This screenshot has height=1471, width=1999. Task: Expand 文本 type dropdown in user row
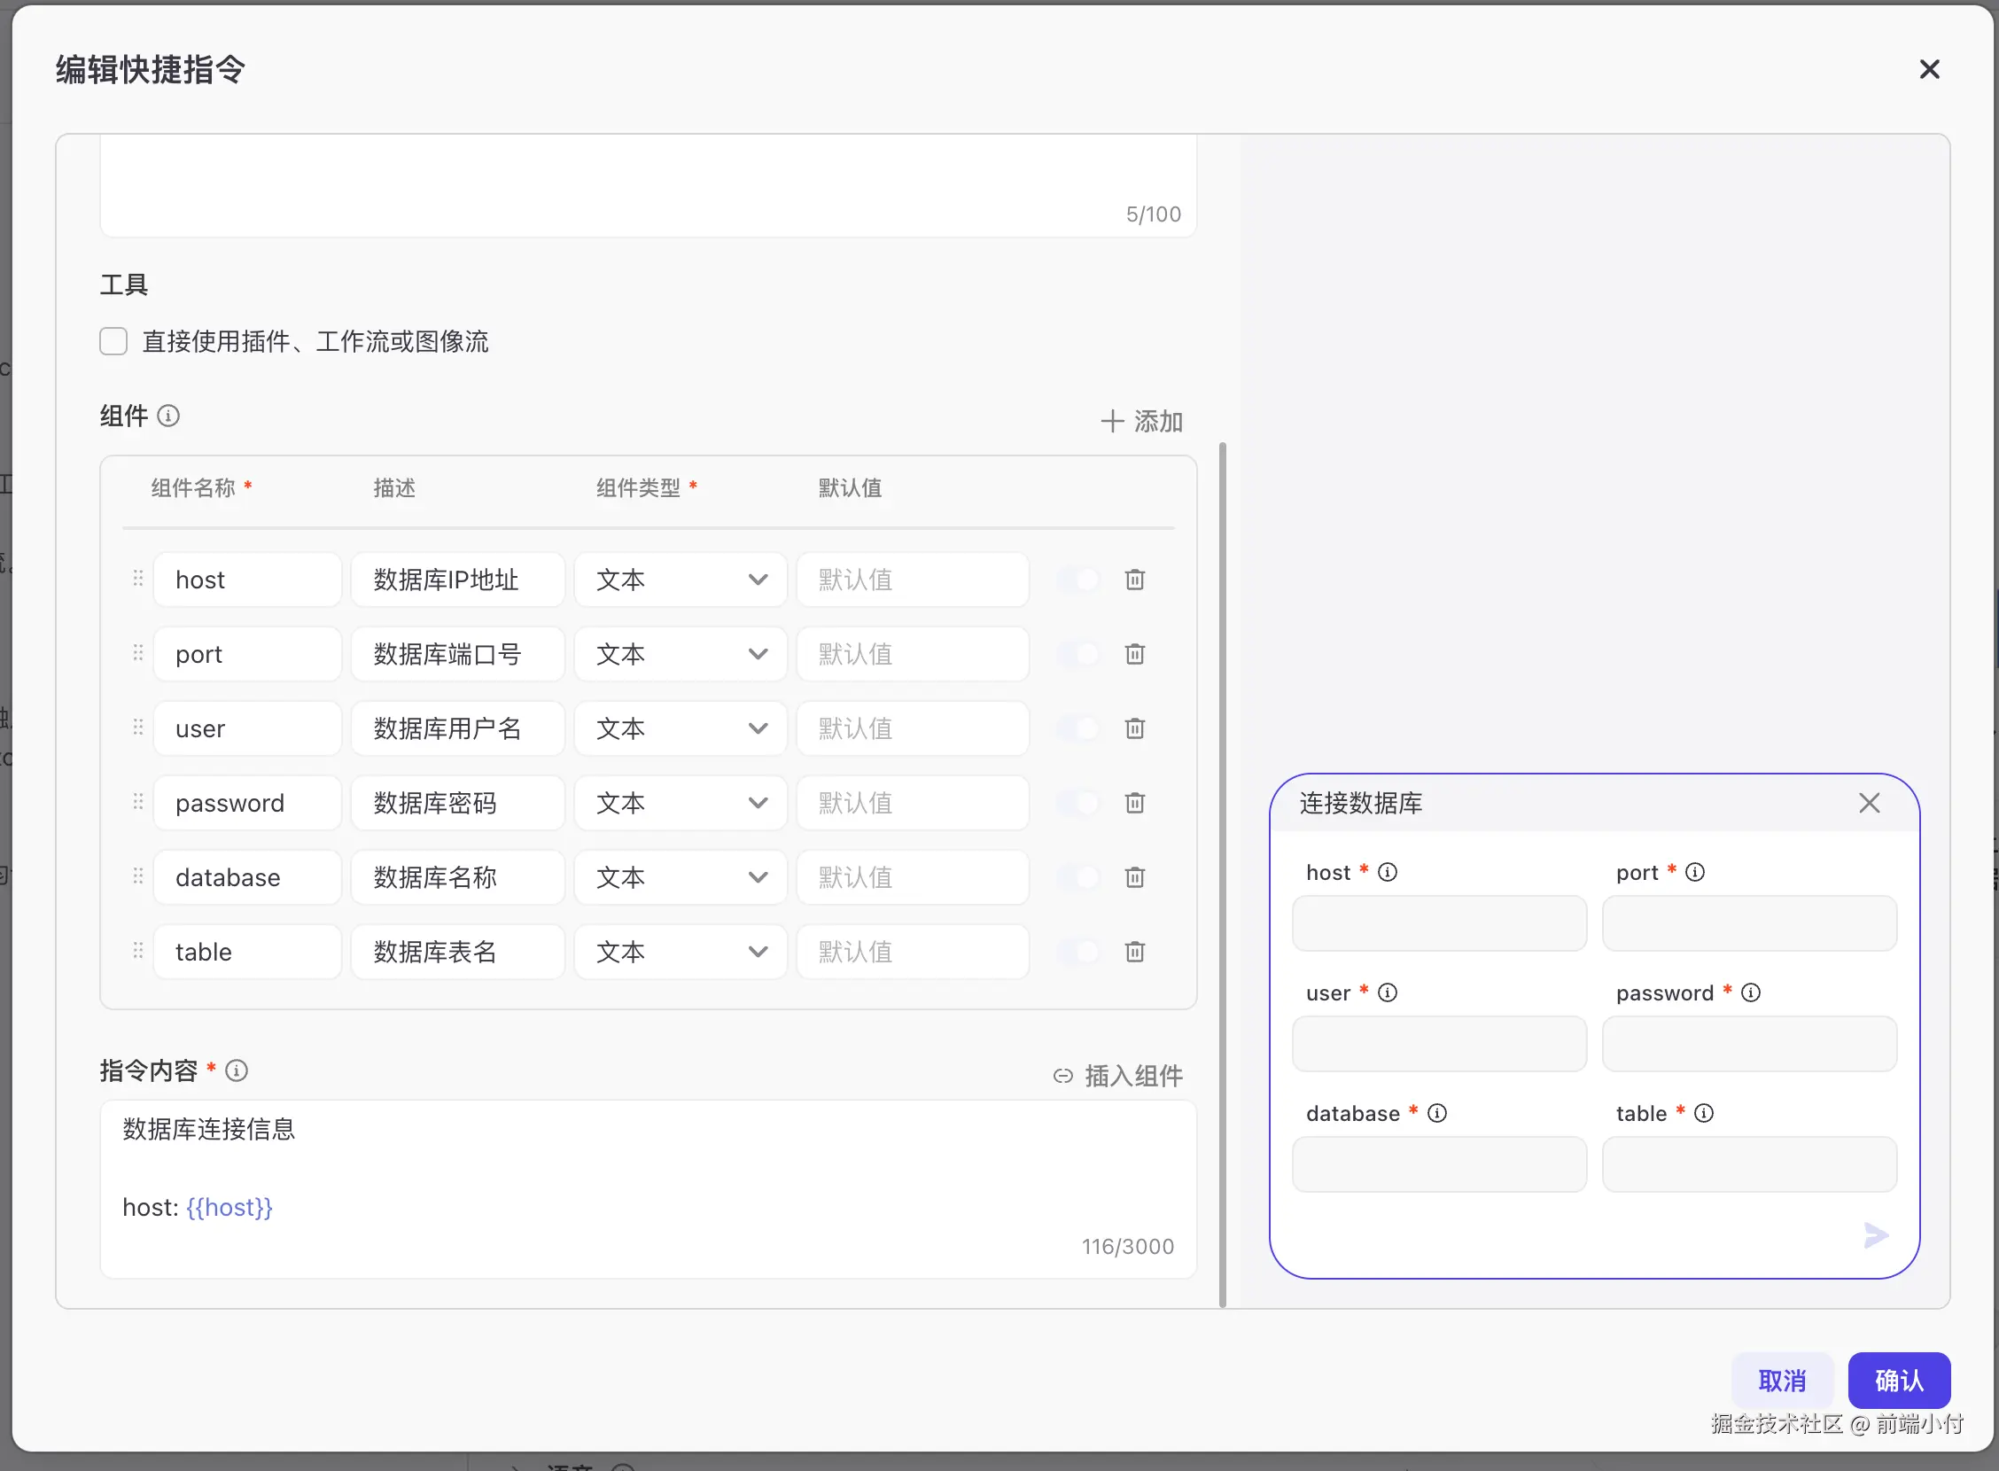coord(681,728)
